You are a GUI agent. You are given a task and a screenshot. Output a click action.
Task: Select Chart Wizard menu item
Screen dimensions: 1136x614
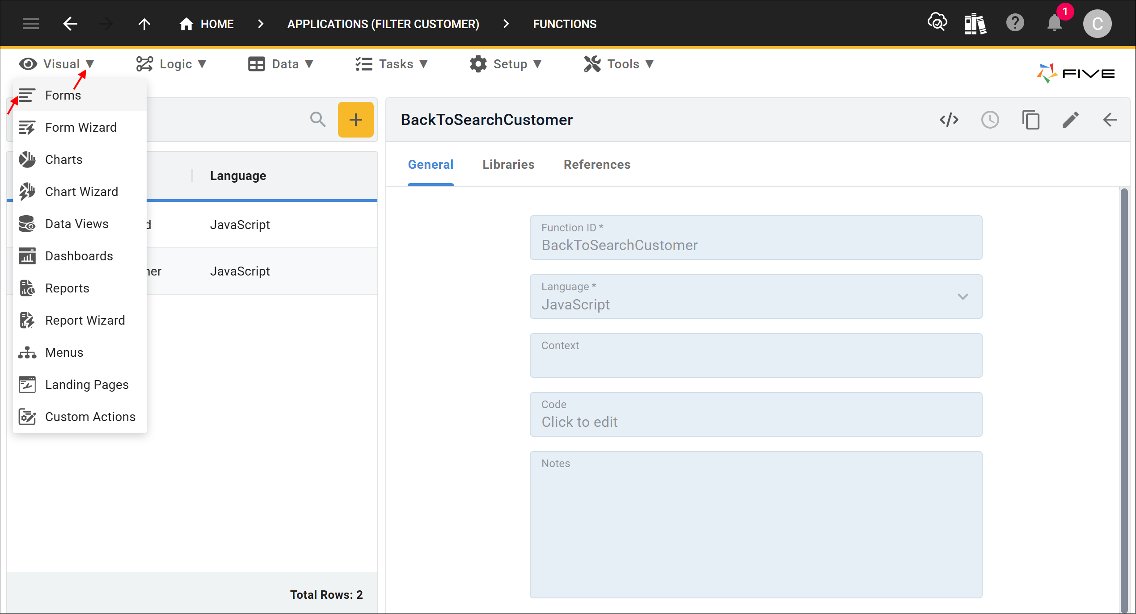coord(80,192)
